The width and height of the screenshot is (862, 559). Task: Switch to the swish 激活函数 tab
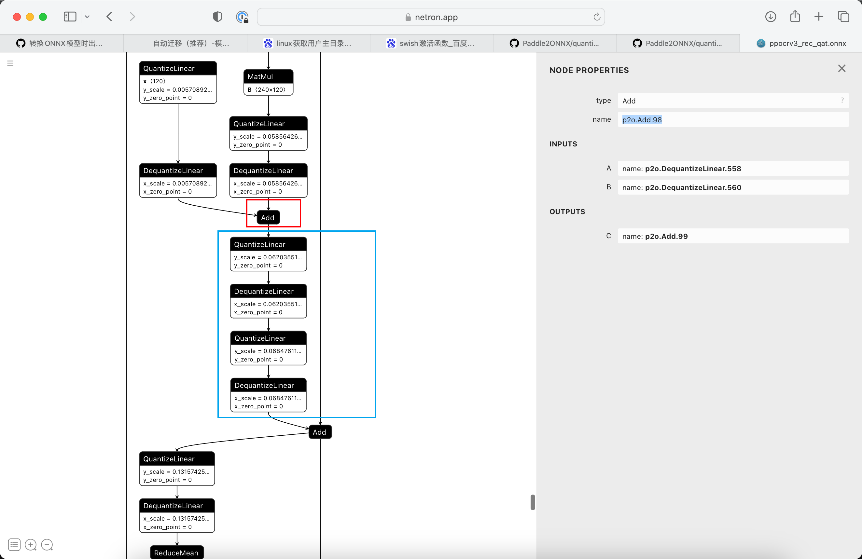tap(431, 43)
